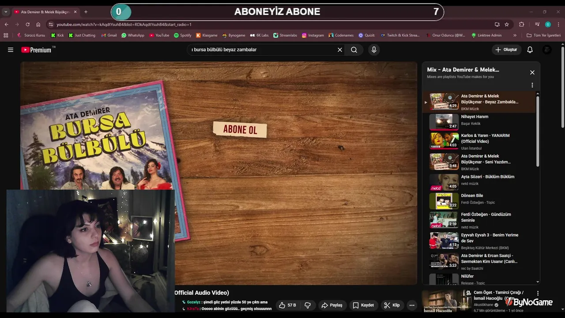Open the Spotify bookmark
Viewport: 565px width, 318px height.
(x=183, y=35)
